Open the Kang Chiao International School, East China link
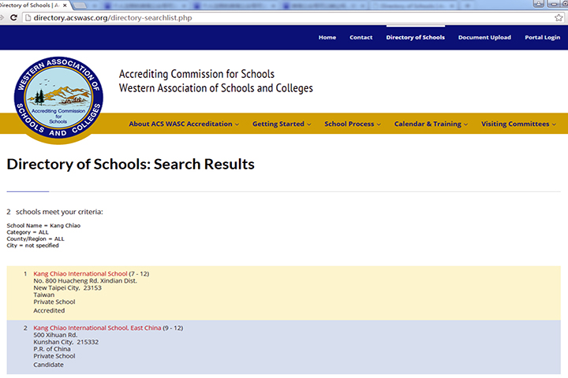568x378 pixels. [97, 328]
